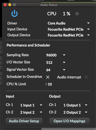Click the CPU activity indicator dot
The image size is (96, 130).
[x=77, y=14]
